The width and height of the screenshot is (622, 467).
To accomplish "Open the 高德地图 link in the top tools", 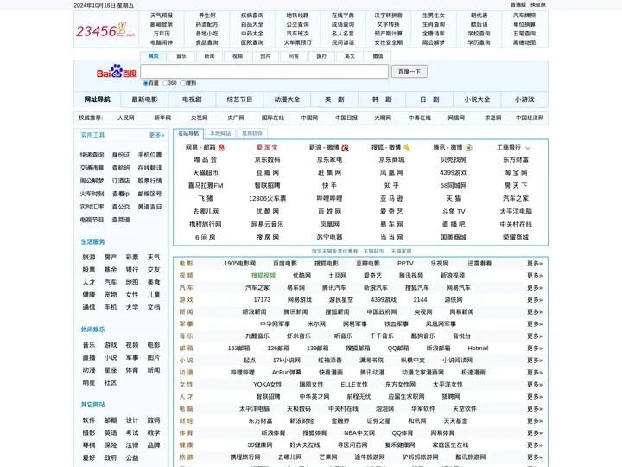I will tap(524, 42).
